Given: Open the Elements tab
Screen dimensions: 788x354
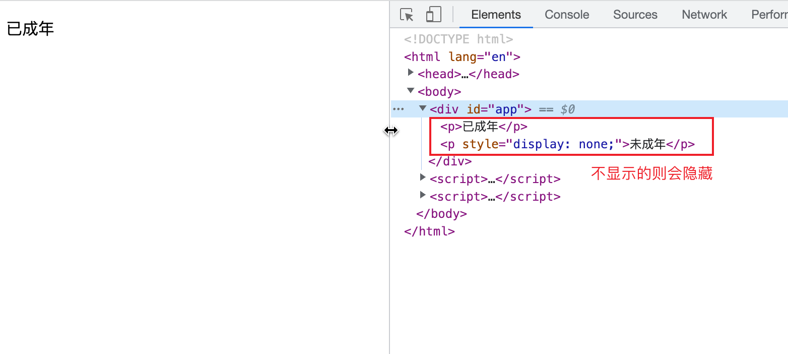Looking at the screenshot, I should click(x=496, y=15).
